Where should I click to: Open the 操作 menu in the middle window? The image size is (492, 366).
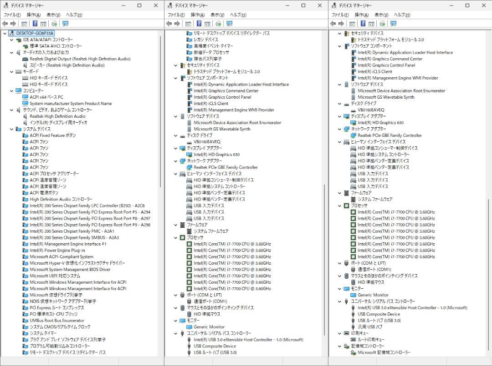coord(198,15)
